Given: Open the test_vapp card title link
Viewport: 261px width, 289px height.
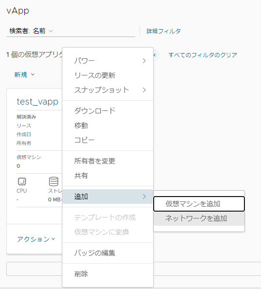Looking at the screenshot, I should pyautogui.click(x=38, y=102).
